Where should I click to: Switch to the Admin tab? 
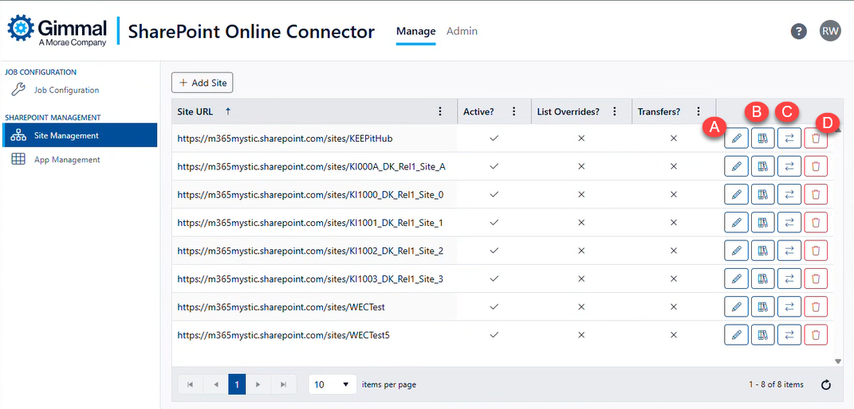click(x=462, y=31)
